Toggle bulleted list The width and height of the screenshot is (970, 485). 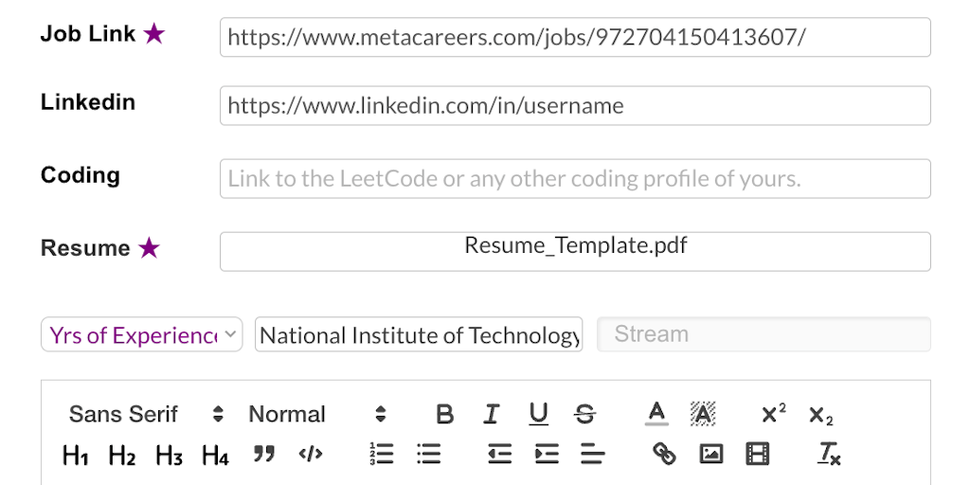428,455
